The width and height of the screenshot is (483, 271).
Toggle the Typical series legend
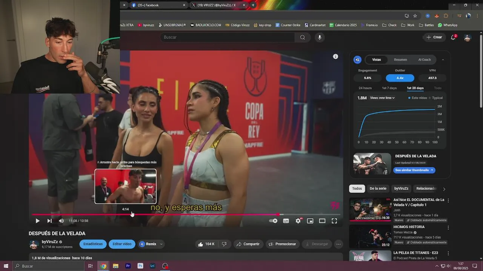coord(436,98)
